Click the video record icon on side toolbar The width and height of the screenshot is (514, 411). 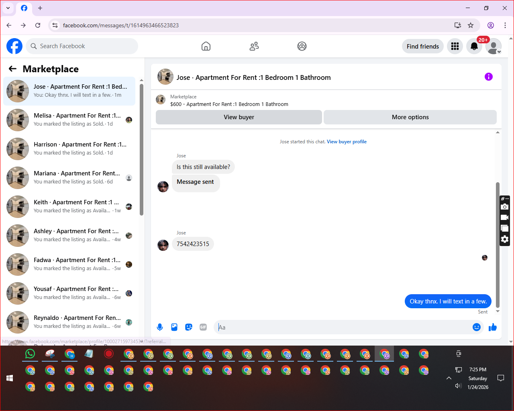click(505, 218)
